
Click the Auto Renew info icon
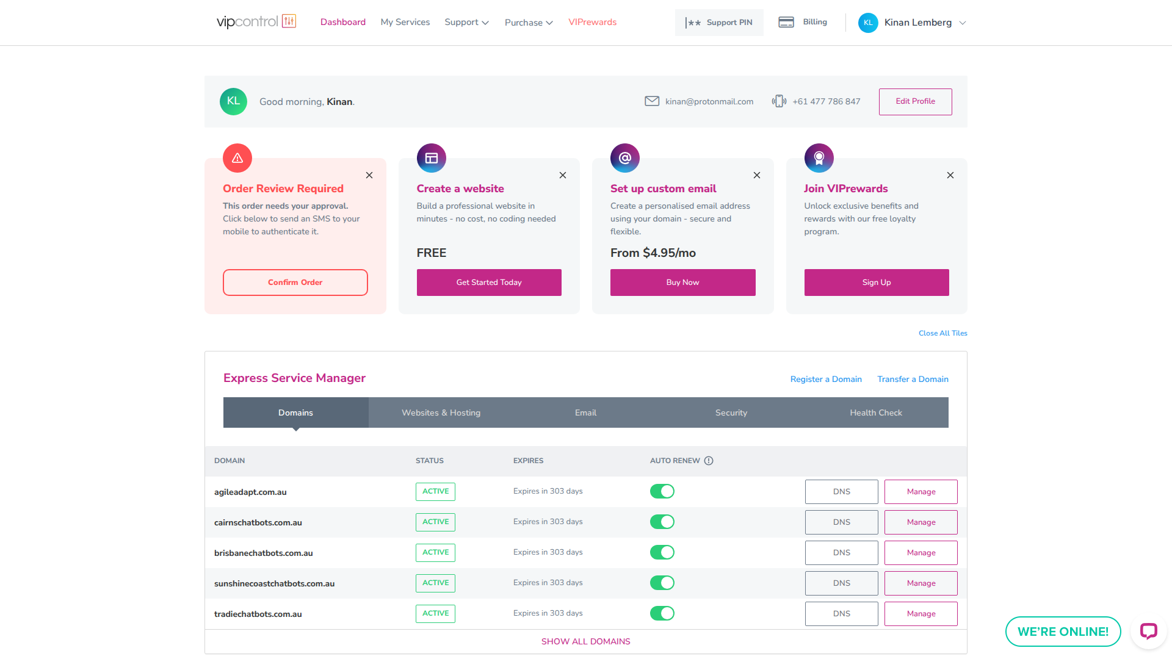(x=709, y=461)
